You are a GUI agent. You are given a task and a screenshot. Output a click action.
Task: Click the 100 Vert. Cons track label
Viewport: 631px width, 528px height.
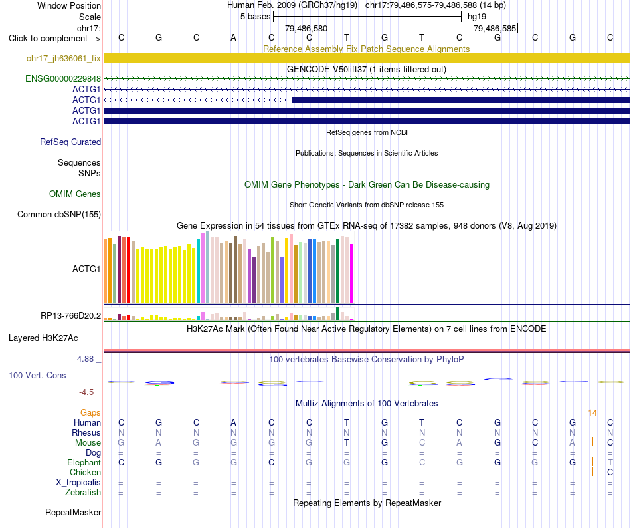(x=37, y=375)
